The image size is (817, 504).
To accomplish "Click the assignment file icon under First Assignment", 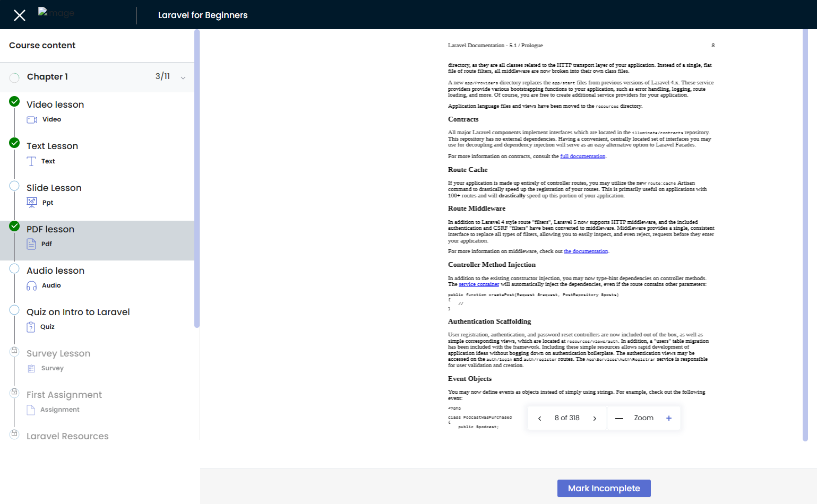I will (31, 410).
